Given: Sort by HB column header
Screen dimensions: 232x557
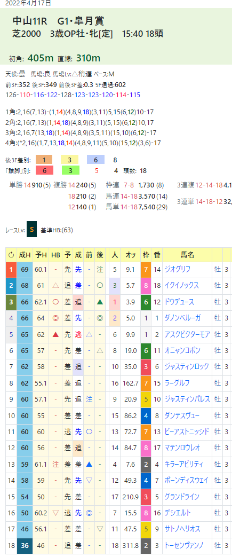Looking at the screenshot, I should tap(55, 255).
